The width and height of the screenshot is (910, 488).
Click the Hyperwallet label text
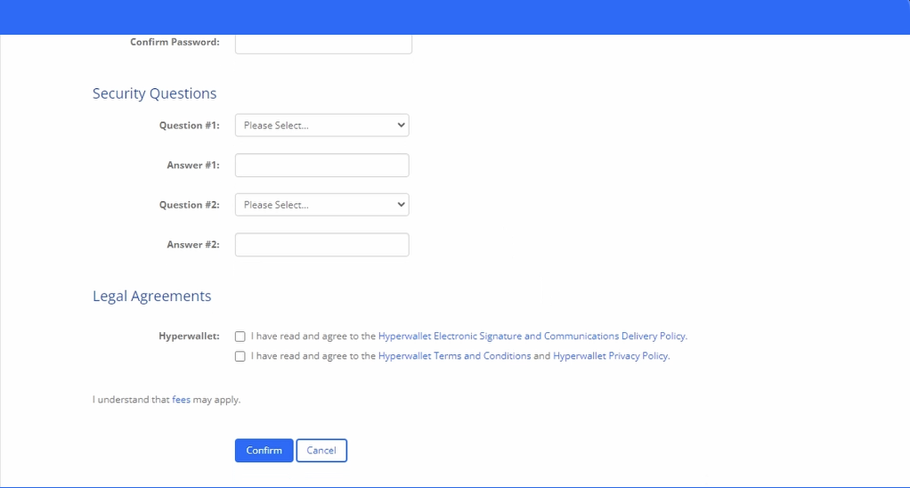pos(189,336)
